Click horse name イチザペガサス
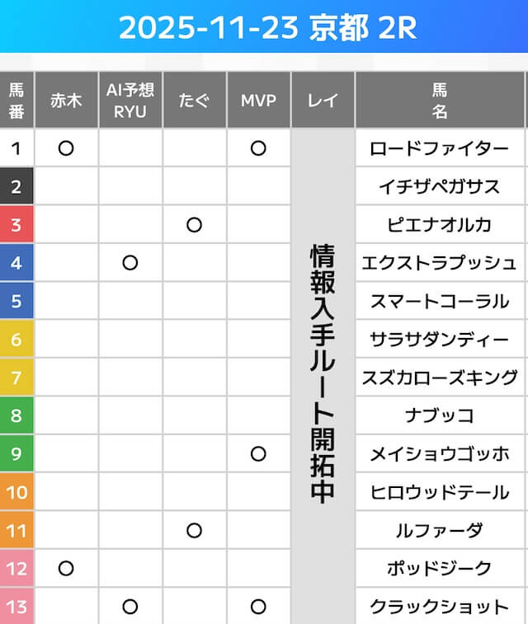This screenshot has width=528, height=624. click(439, 186)
